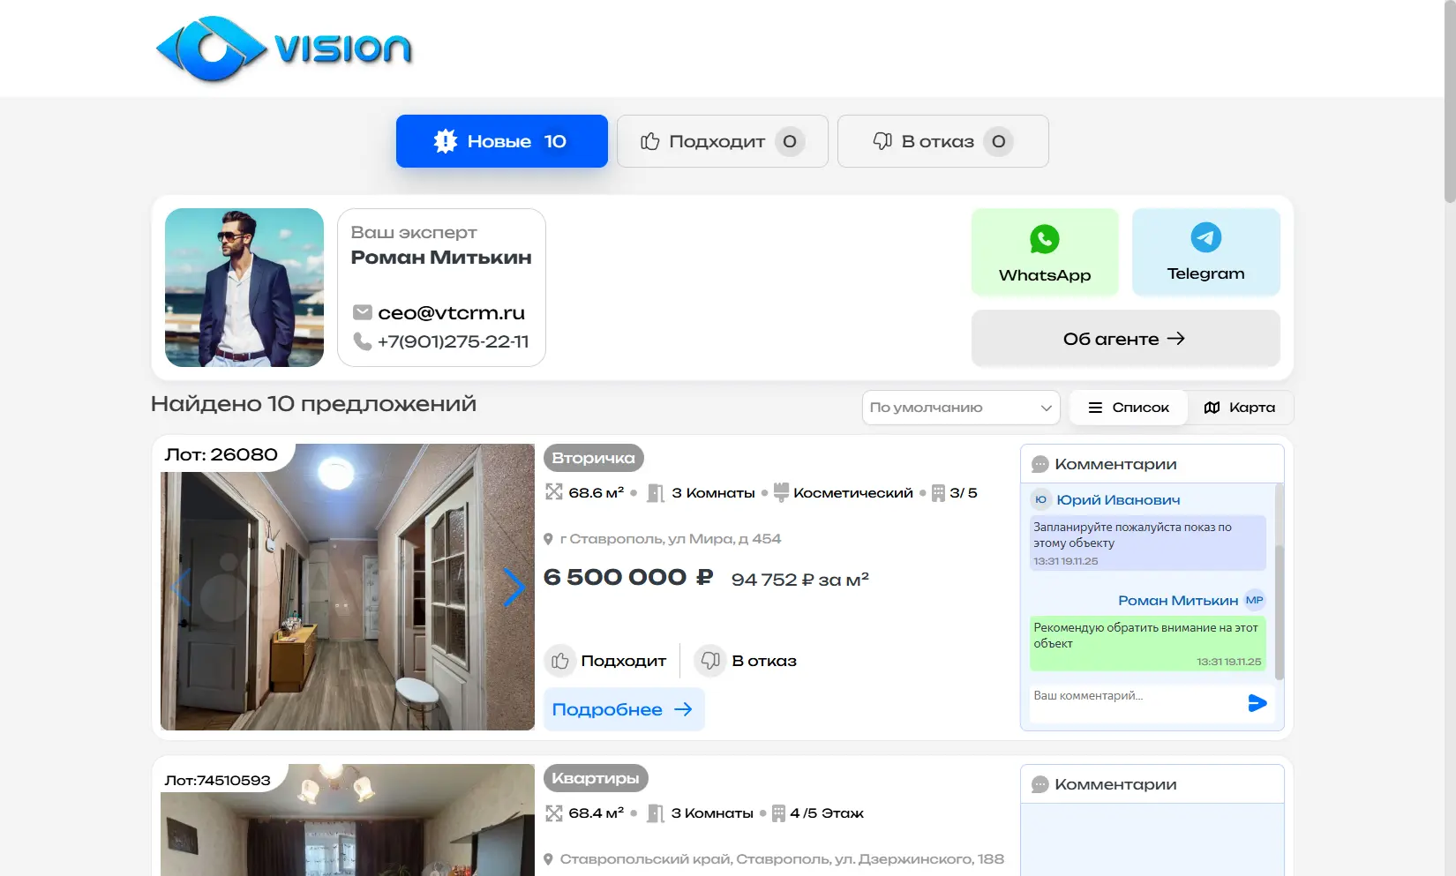Image resolution: width=1456 pixels, height=876 pixels.
Task: Mark lot 26080 as Подходит
Action: 606,661
